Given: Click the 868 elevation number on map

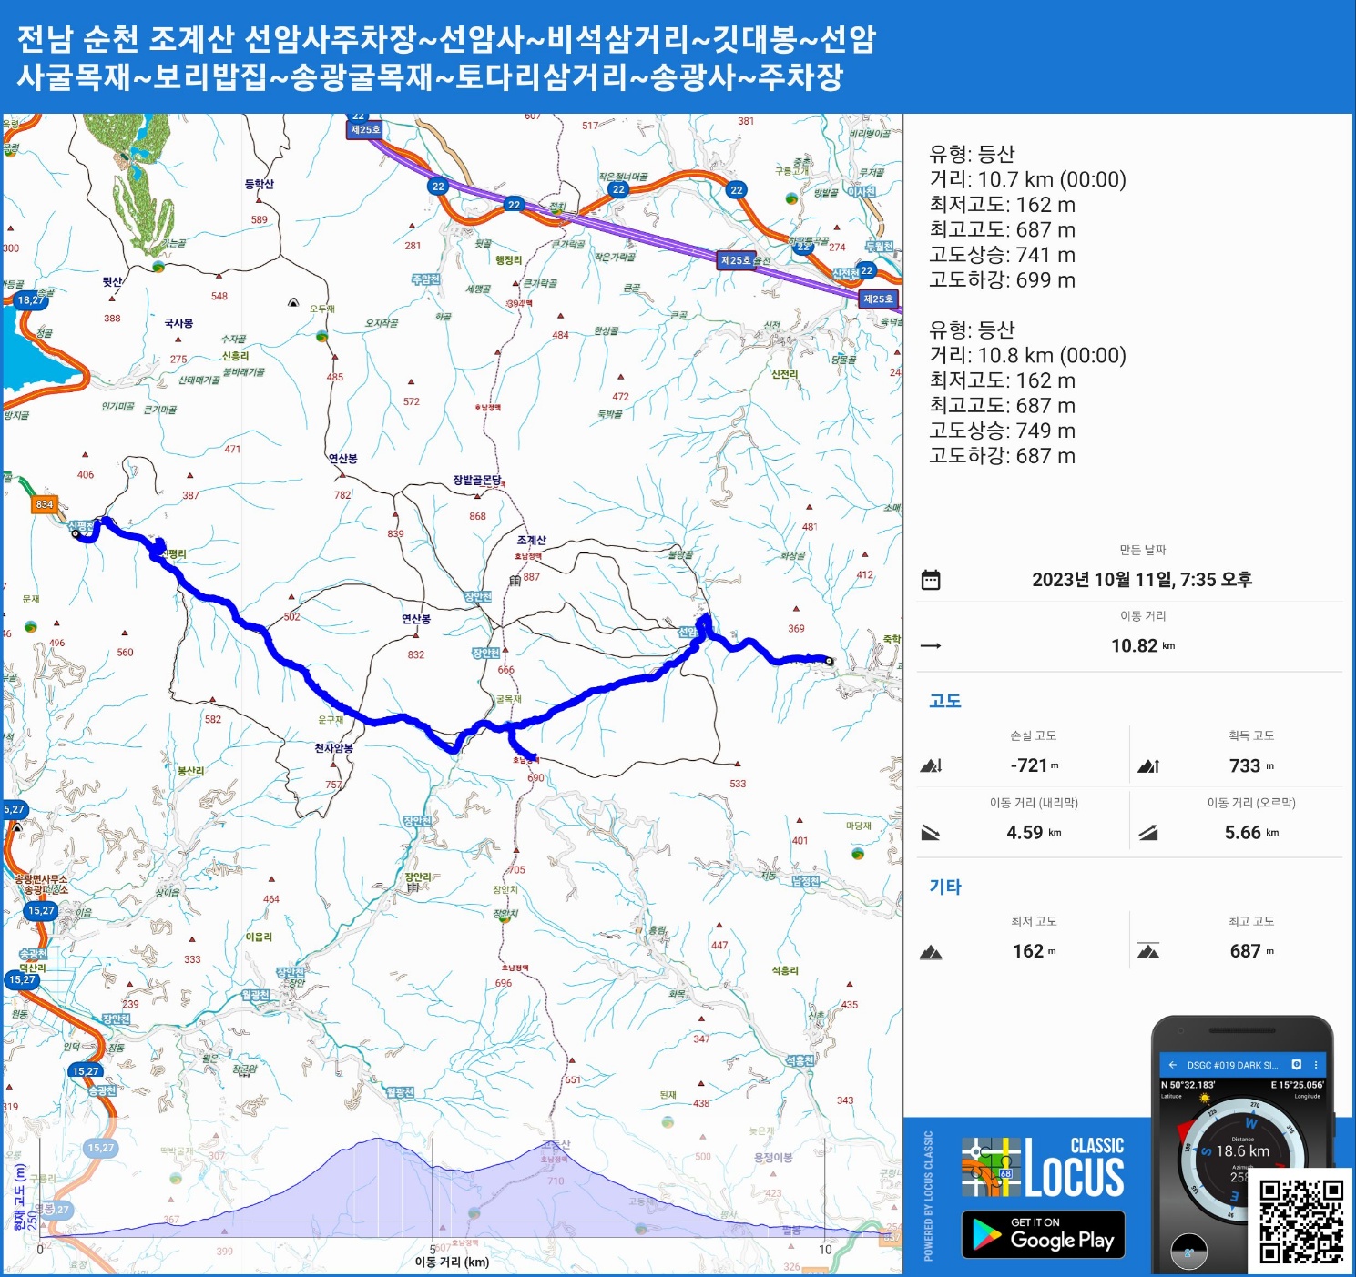Looking at the screenshot, I should coord(477,516).
